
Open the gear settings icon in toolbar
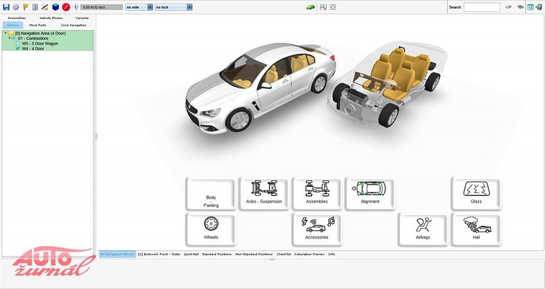coord(16,7)
